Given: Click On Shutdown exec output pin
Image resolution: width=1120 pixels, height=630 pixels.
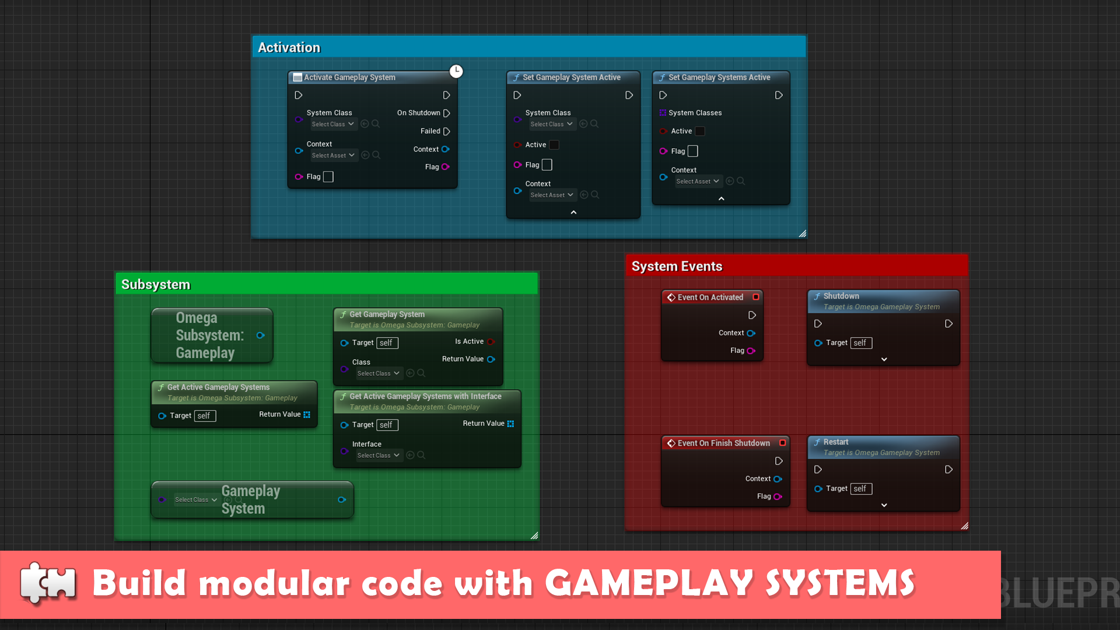Looking at the screenshot, I should tap(447, 113).
